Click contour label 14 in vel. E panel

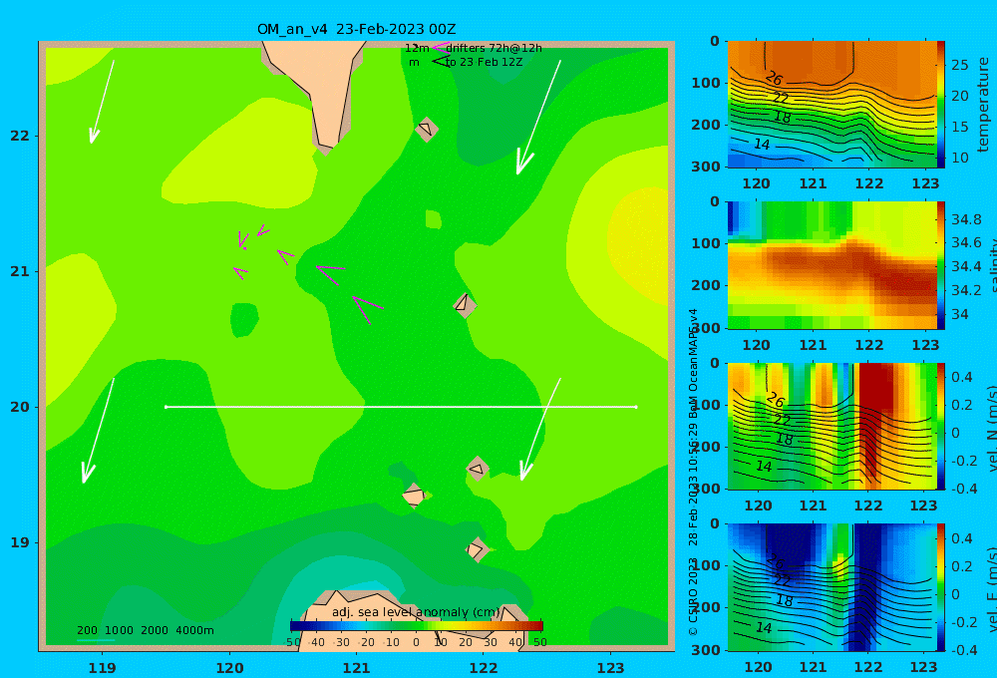coord(763,628)
